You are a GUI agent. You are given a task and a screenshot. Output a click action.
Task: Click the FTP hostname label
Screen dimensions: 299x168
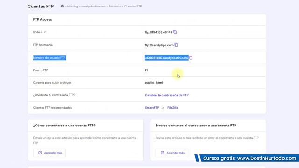(43, 45)
